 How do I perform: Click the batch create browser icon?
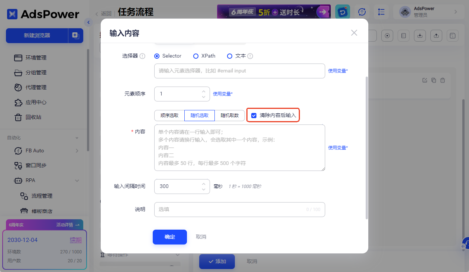[76, 36]
